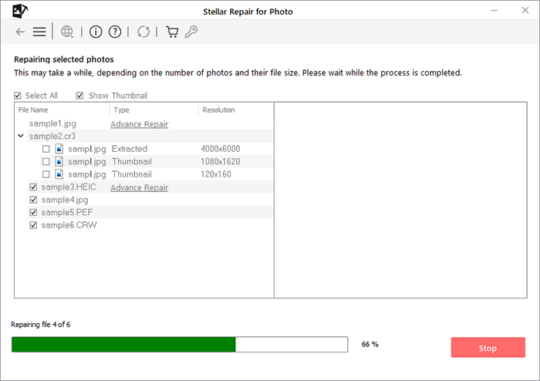Image resolution: width=540 pixels, height=381 pixels.
Task: Open the hamburger menu icon
Action: (39, 32)
